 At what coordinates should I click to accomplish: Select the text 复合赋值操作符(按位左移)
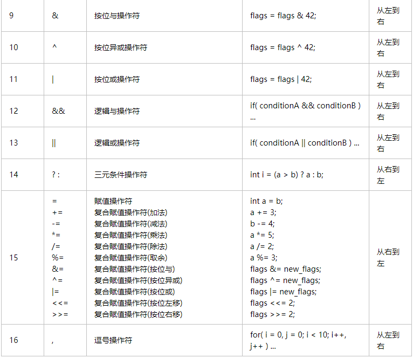(x=138, y=303)
